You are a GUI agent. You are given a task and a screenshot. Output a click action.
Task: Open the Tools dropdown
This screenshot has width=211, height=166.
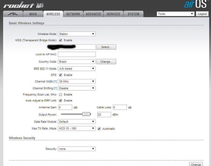pos(176,14)
